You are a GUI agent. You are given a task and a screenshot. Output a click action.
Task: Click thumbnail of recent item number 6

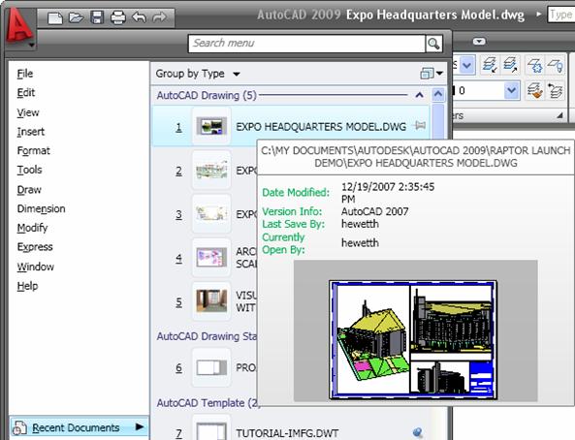pos(211,367)
